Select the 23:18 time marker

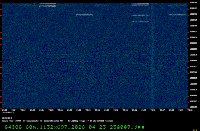(x=171, y=110)
